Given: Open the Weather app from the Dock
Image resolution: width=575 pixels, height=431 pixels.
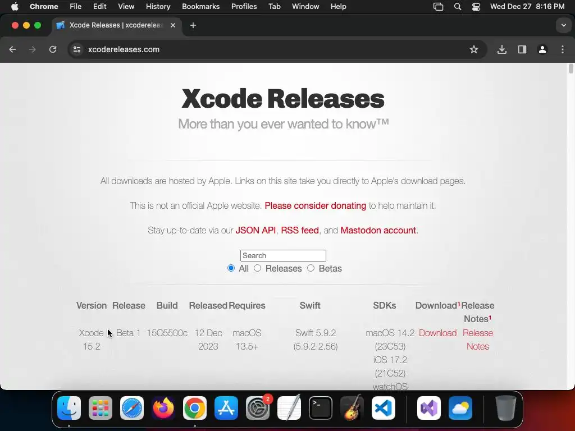Looking at the screenshot, I should [x=460, y=408].
